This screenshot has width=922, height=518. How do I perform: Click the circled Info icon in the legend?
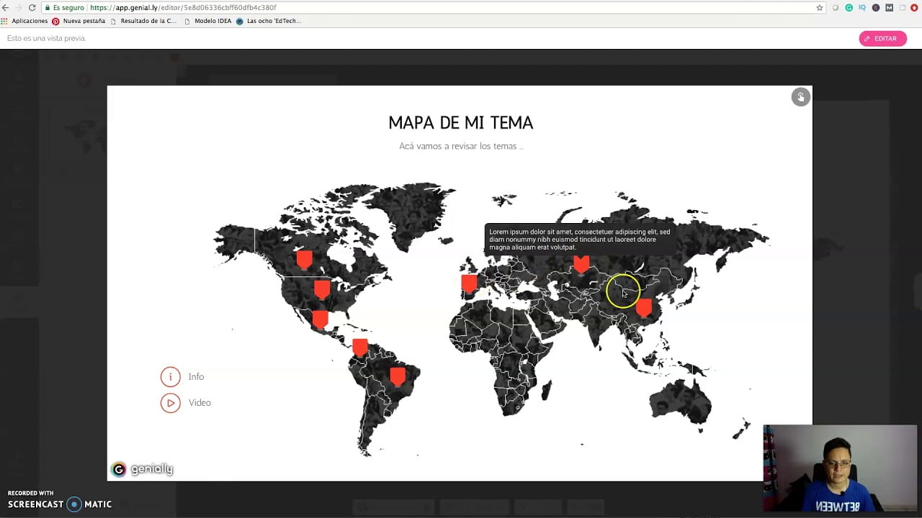click(x=171, y=376)
